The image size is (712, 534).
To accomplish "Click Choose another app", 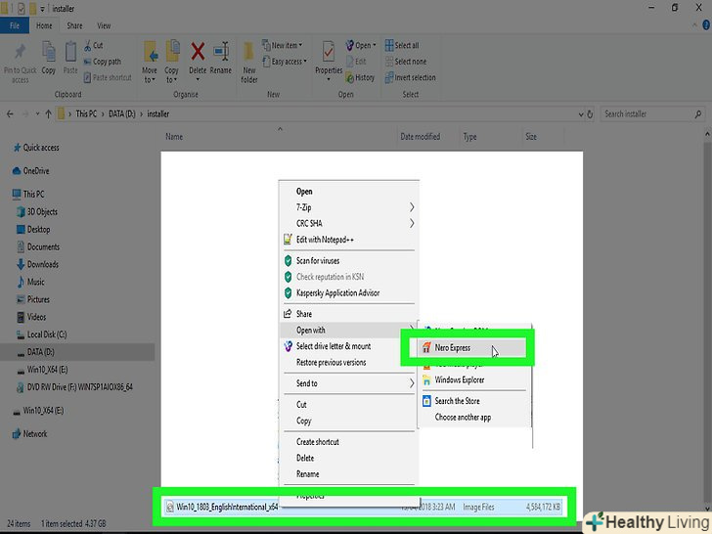I will click(474, 418).
